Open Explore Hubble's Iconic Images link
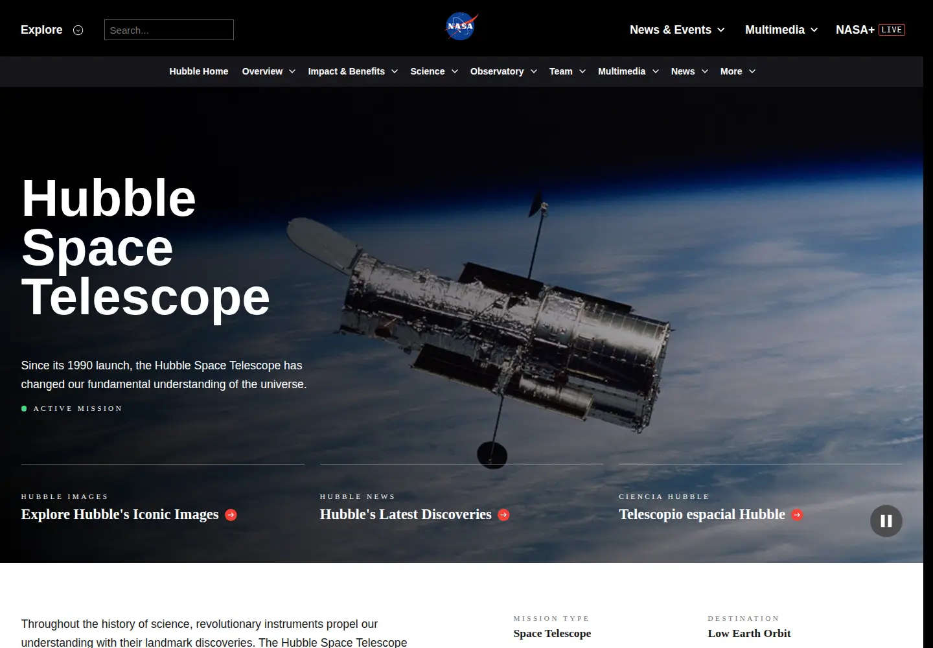 pos(120,515)
